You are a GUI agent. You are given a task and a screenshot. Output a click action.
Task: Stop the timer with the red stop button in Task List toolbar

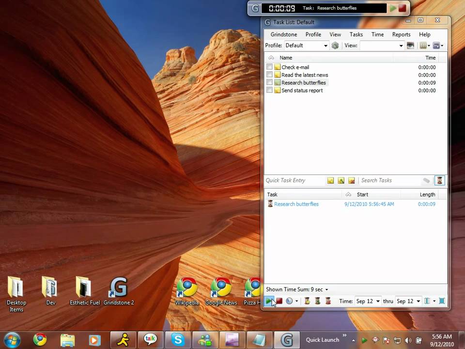(x=279, y=301)
